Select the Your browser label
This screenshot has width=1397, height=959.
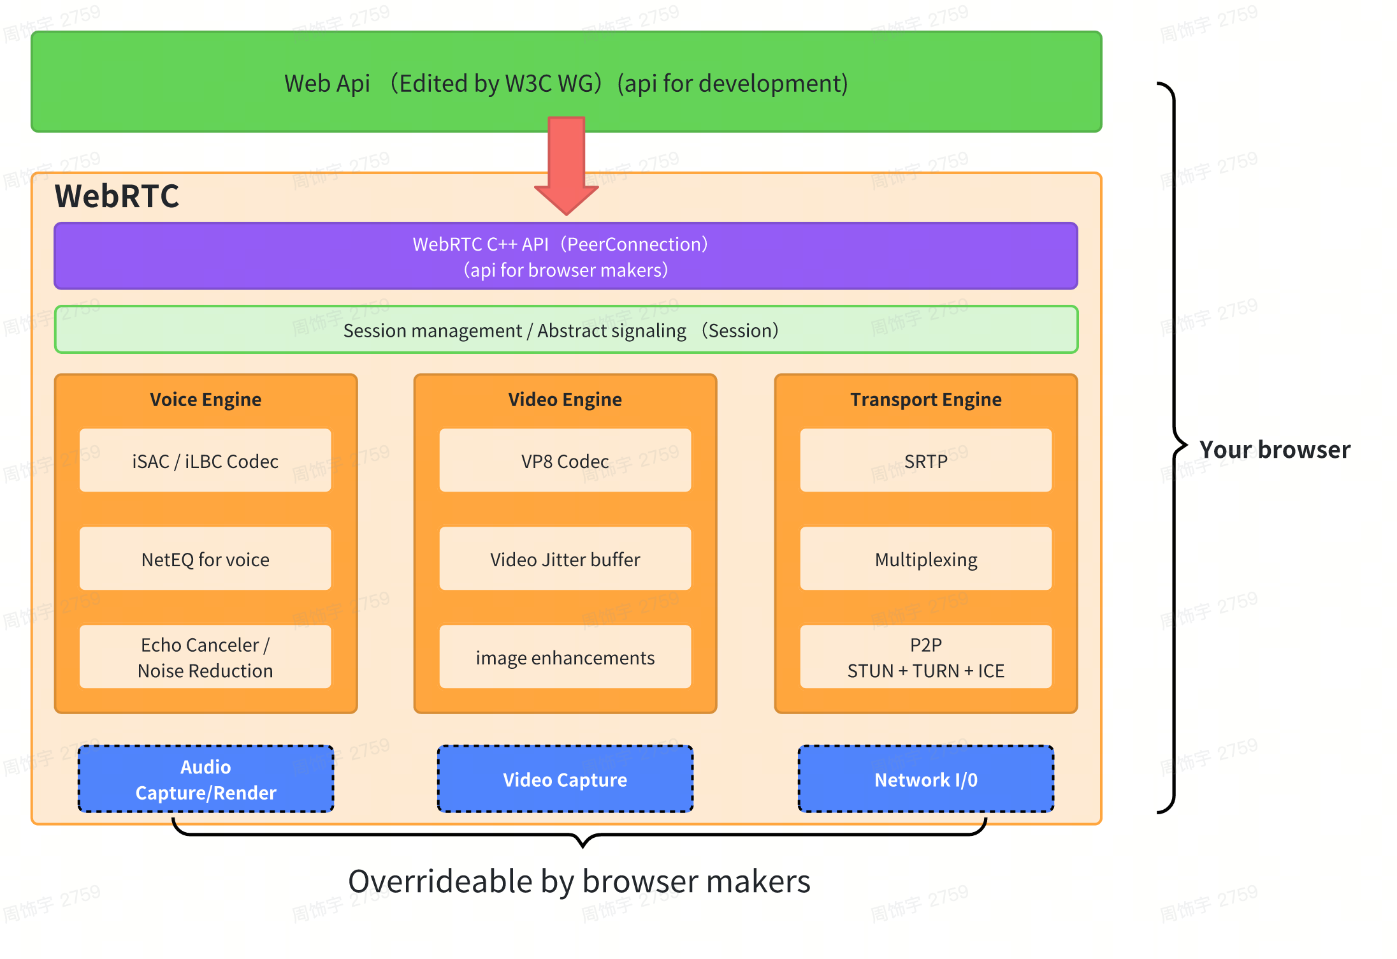coord(1275,450)
